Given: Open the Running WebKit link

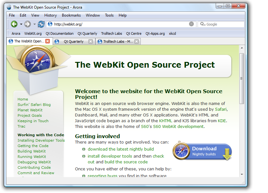Looking at the screenshot, I should 32,157.
